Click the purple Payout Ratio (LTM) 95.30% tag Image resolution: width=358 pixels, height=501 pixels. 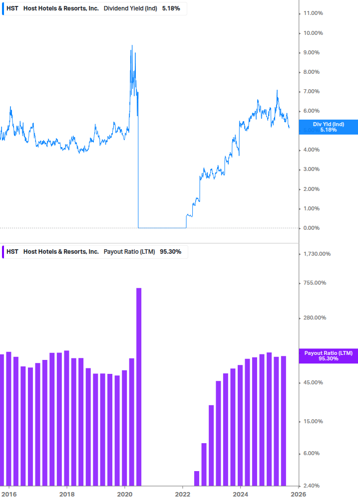pyautogui.click(x=328, y=356)
